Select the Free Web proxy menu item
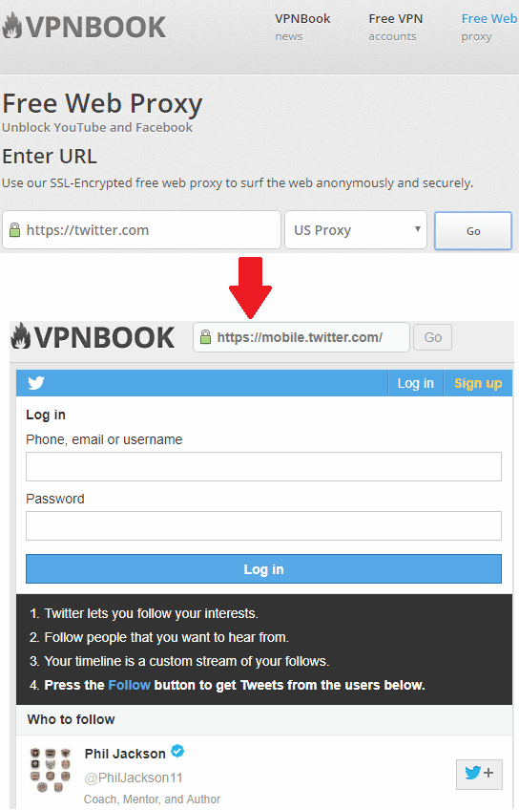This screenshot has width=519, height=810. (x=488, y=27)
